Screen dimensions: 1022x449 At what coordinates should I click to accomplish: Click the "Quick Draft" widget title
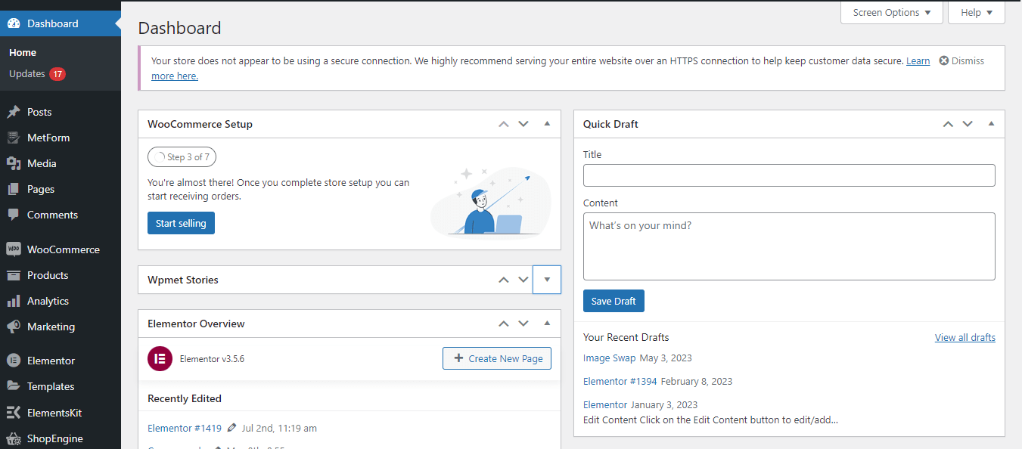(610, 124)
